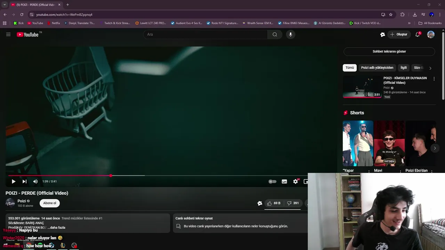Skip to the next video
The height and width of the screenshot is (250, 445).
pos(24,181)
